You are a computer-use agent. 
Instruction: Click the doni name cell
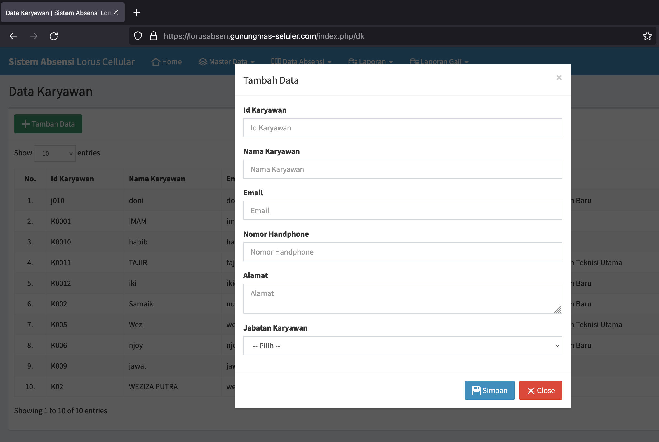point(172,200)
